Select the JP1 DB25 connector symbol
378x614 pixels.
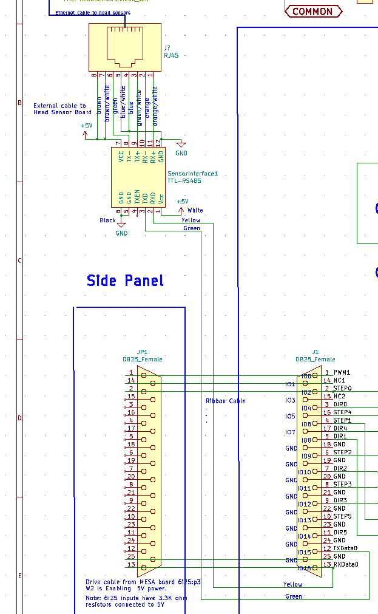[149, 471]
